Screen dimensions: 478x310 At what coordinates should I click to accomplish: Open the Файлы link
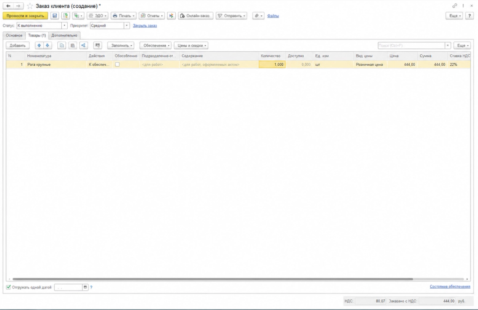pyautogui.click(x=273, y=16)
